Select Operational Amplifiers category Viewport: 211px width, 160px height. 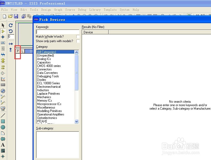coord(50,114)
